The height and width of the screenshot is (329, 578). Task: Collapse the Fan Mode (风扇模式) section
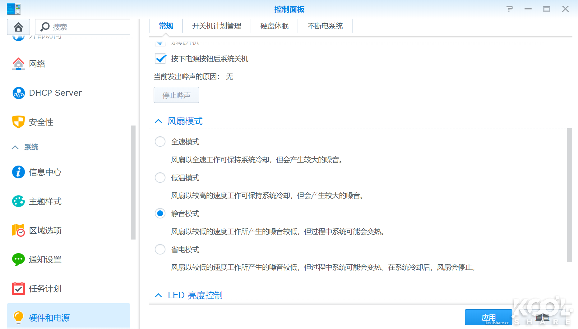point(159,121)
